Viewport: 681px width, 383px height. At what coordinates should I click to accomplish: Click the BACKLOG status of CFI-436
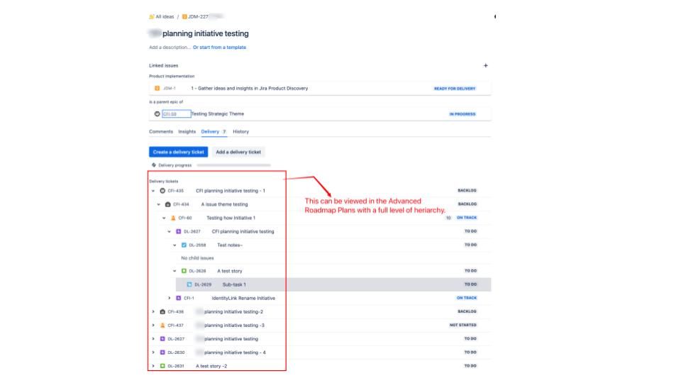click(x=467, y=311)
